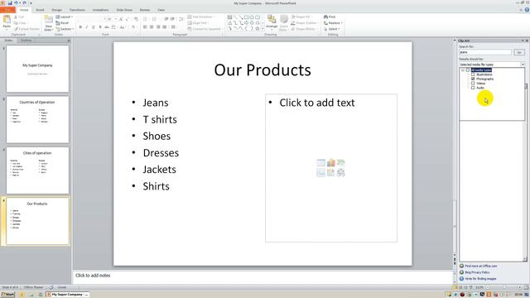
Task: Switch to the View ribbon tab
Action: click(161, 10)
